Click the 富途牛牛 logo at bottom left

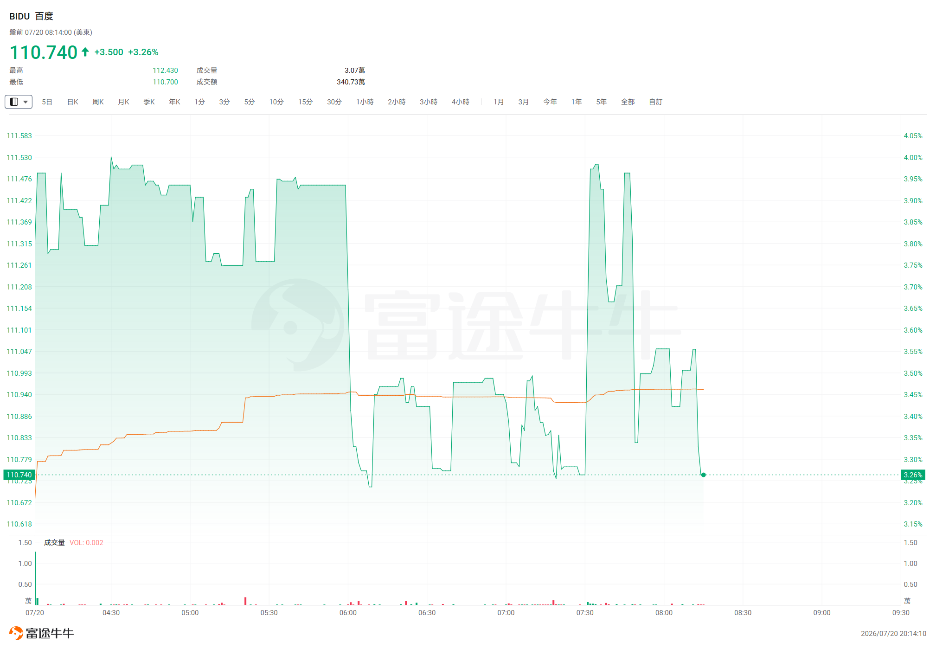[x=41, y=633]
